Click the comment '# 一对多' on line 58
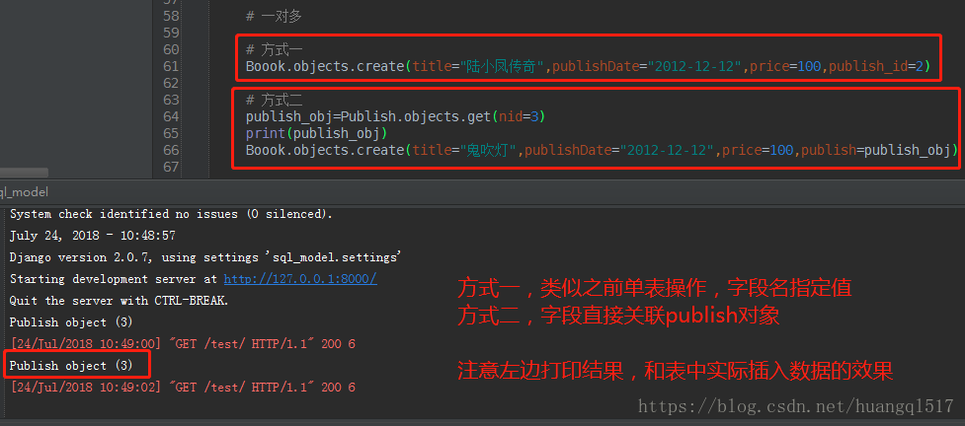The image size is (965, 426). 274,17
